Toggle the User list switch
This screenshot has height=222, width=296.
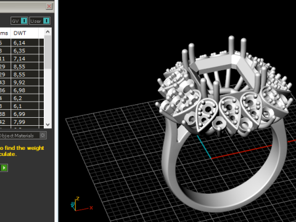point(46,21)
